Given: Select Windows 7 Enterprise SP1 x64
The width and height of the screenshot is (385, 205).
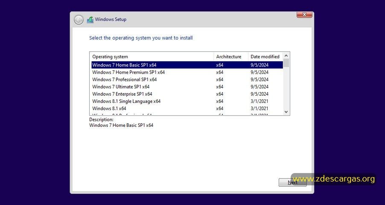Looking at the screenshot, I should [x=187, y=94].
